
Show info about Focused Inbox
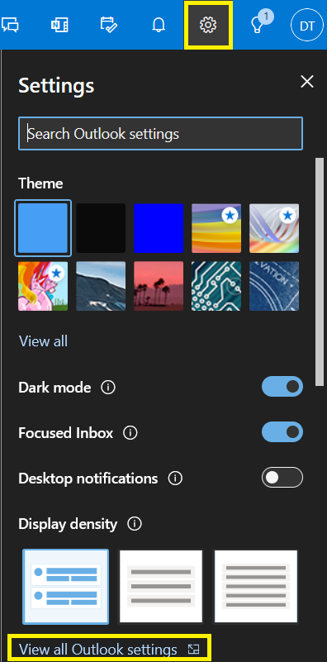[x=130, y=433]
